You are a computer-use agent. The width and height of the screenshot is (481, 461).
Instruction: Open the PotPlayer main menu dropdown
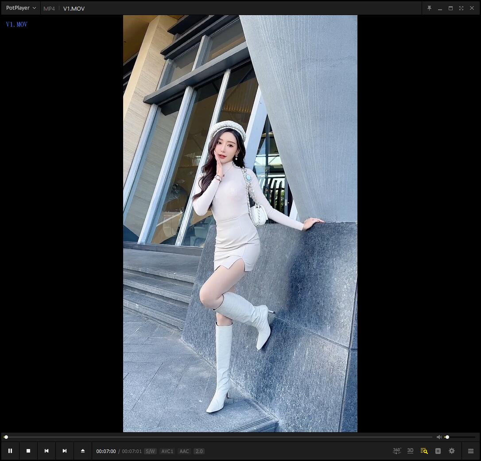[21, 8]
